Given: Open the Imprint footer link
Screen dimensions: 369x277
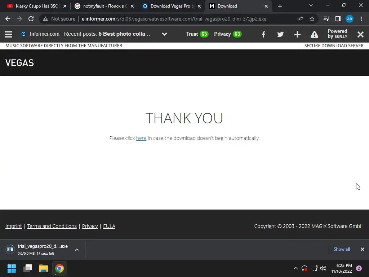Looking at the screenshot, I should coord(14,226).
